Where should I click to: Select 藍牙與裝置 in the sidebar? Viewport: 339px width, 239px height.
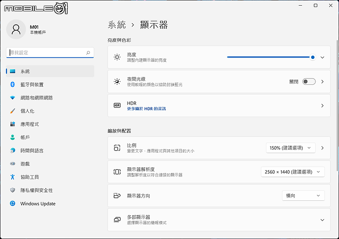[x=50, y=84]
